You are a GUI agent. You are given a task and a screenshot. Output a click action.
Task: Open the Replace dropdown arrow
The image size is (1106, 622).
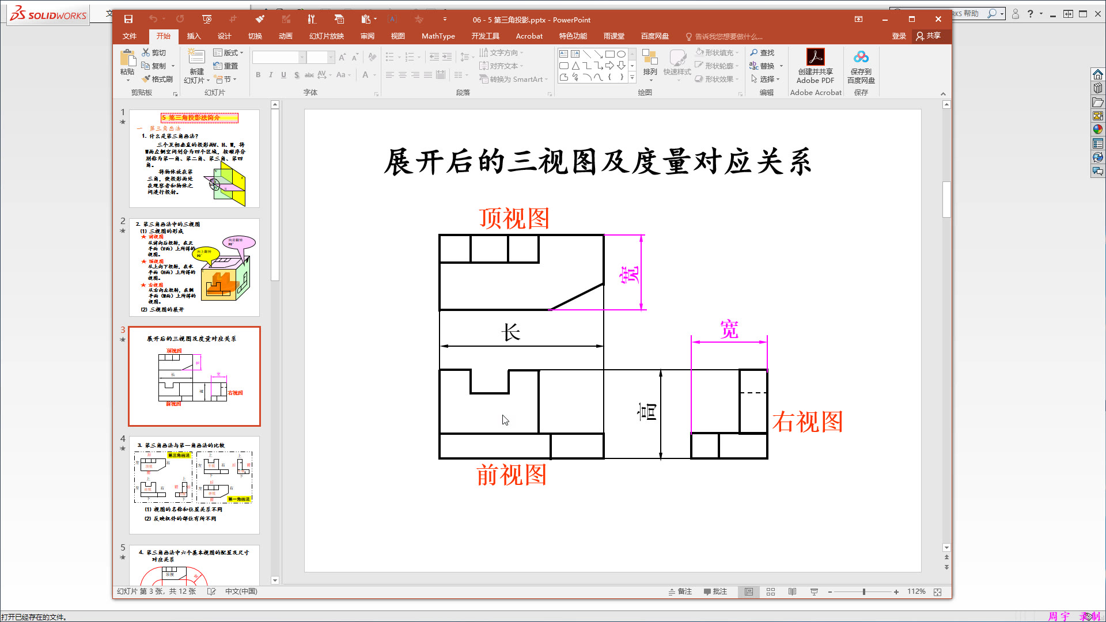pos(781,66)
